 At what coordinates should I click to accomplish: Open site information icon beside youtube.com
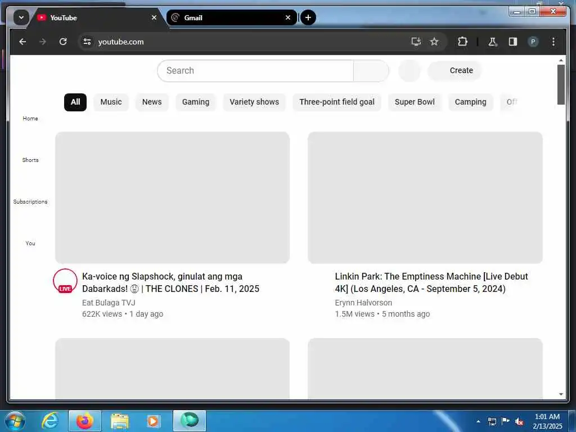(x=87, y=42)
